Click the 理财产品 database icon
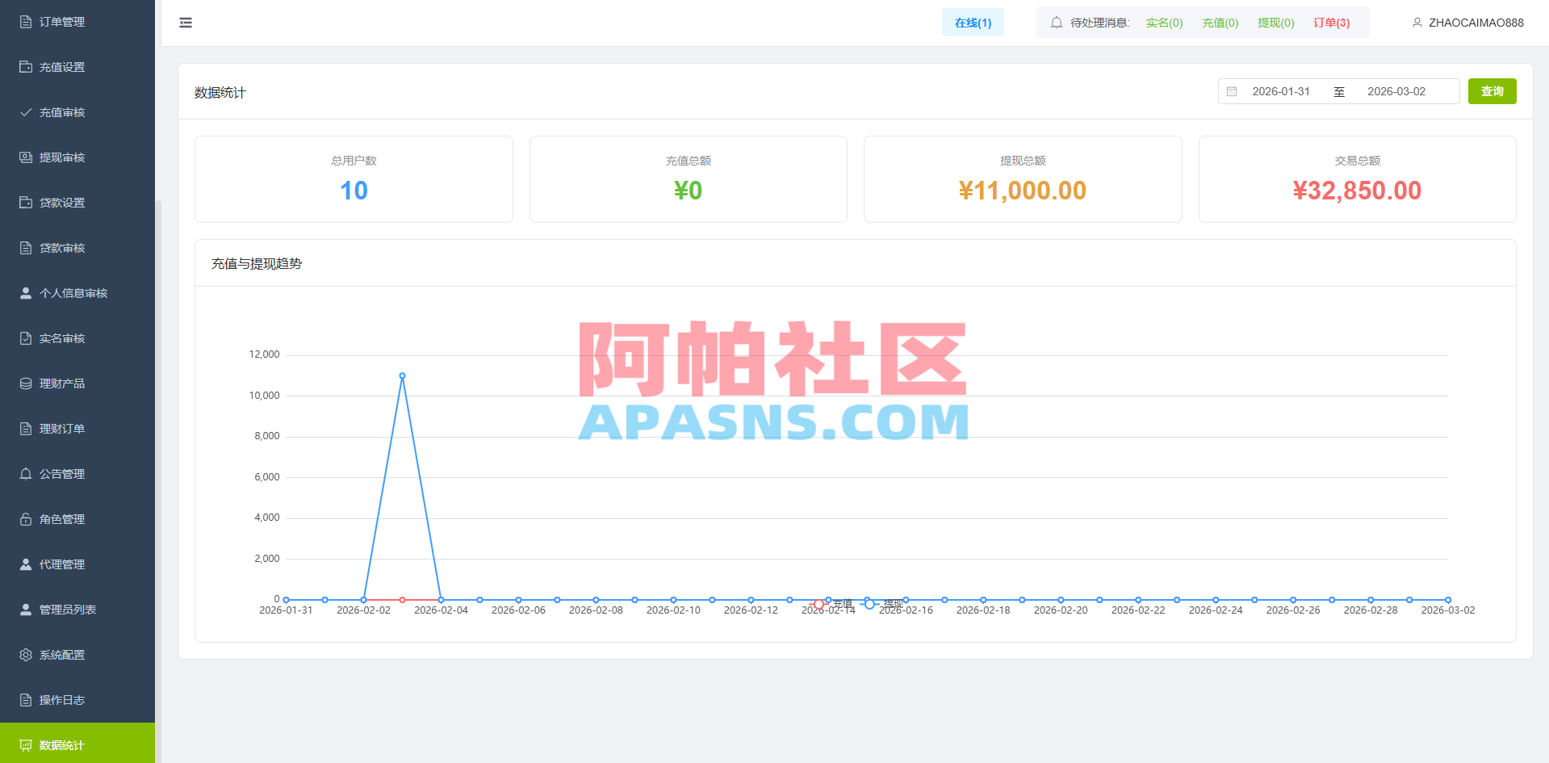Screen dimensions: 1549x763 pos(26,384)
